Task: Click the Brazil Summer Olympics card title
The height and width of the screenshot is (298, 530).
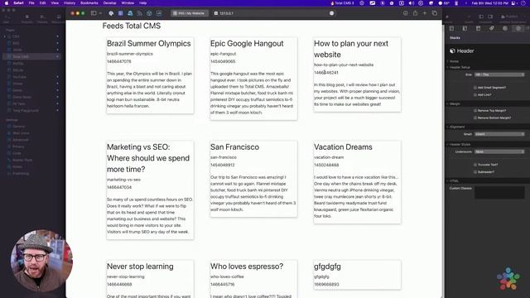Action: click(149, 44)
